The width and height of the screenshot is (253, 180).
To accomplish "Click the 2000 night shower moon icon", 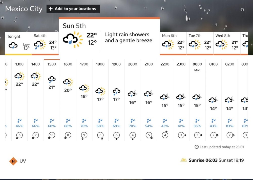I will (133, 93).
